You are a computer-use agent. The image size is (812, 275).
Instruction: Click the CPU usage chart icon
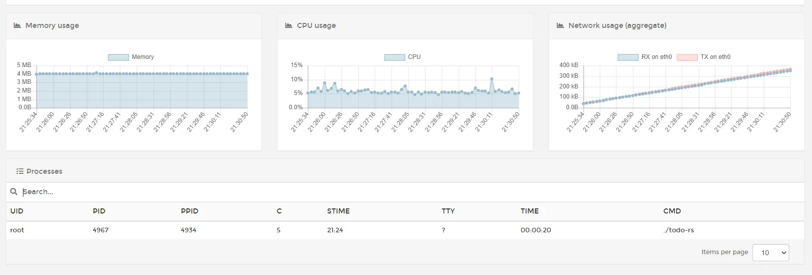pyautogui.click(x=289, y=25)
